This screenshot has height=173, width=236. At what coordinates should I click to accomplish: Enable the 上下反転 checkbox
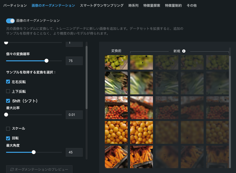point(8,91)
